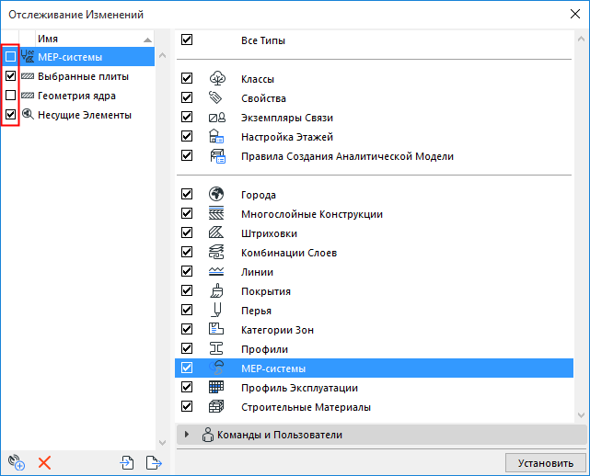Image resolution: width=590 pixels, height=476 pixels.
Task: Select the Несущие Элементы filter row
Action: tap(78, 115)
